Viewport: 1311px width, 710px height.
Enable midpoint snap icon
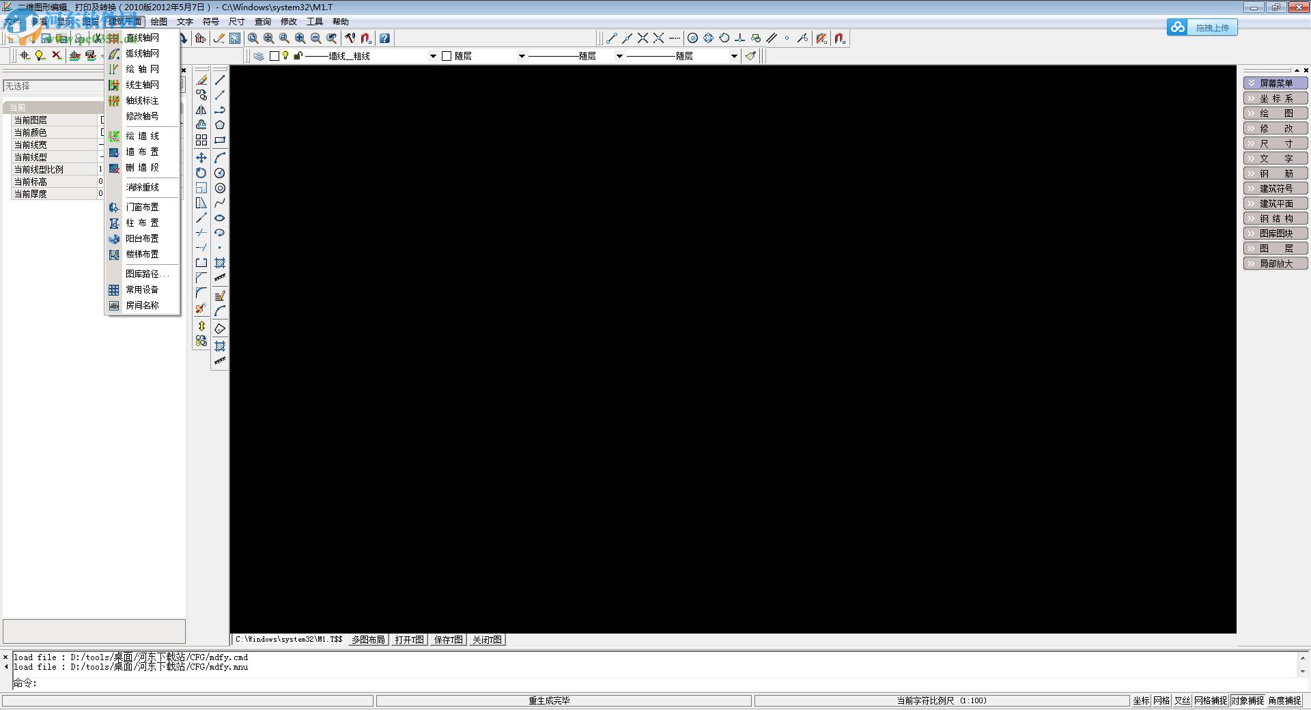coord(627,38)
